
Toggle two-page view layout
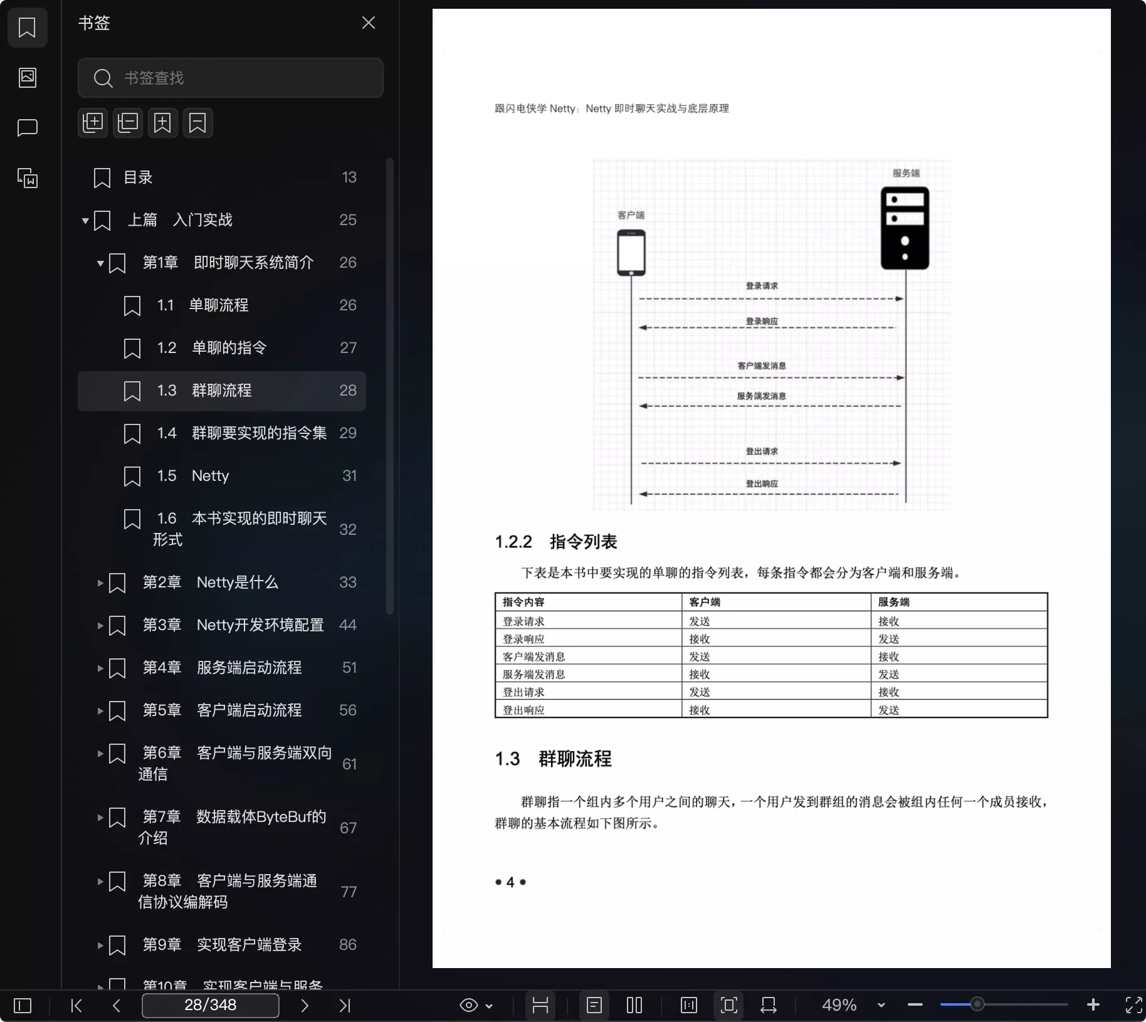(634, 1005)
